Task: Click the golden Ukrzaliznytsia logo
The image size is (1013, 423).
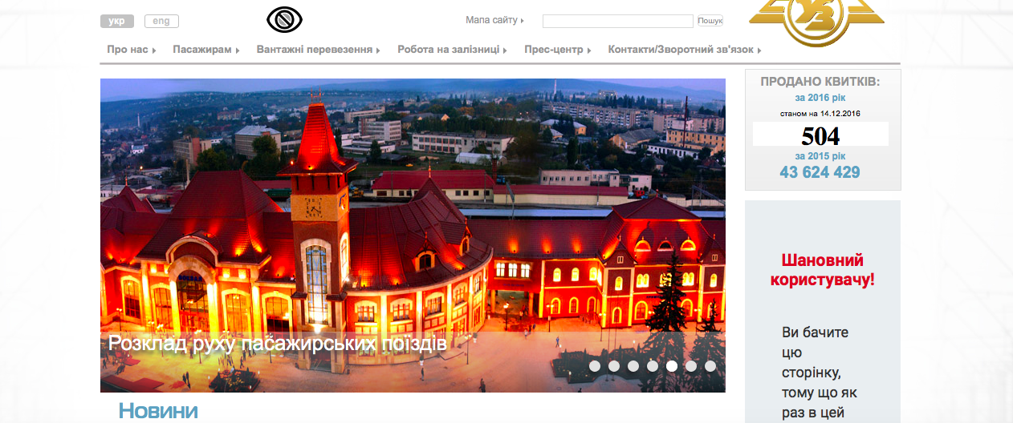Action: coord(816,21)
